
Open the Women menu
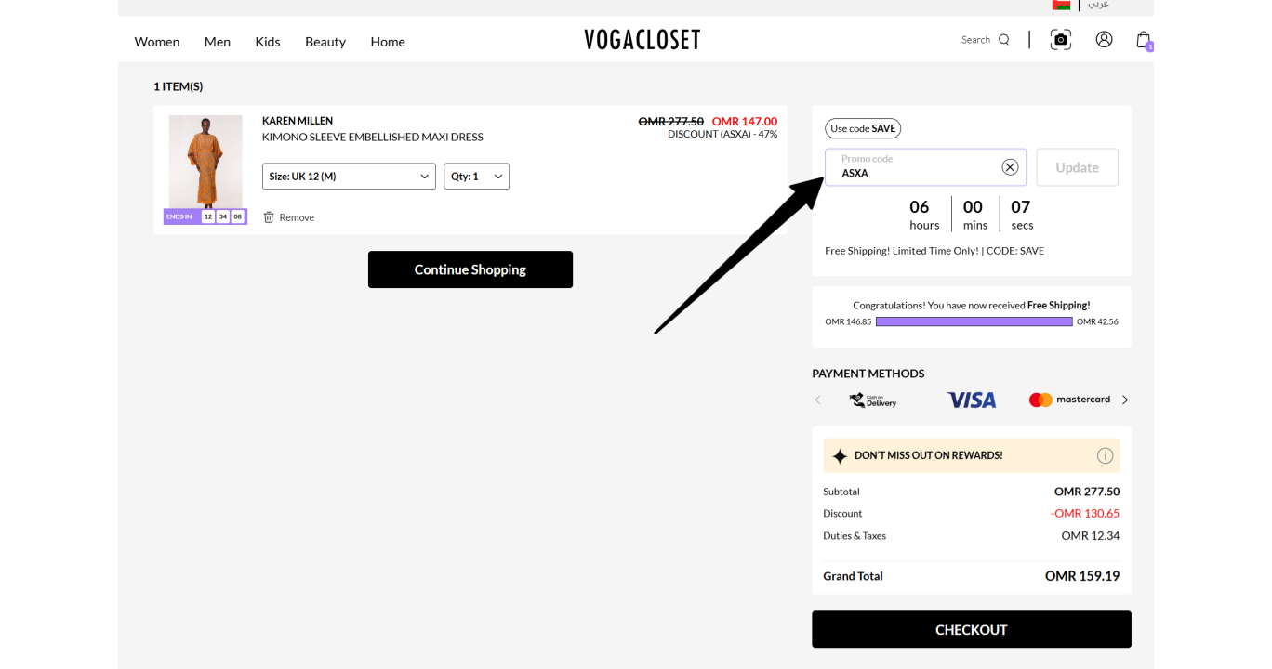pos(157,42)
